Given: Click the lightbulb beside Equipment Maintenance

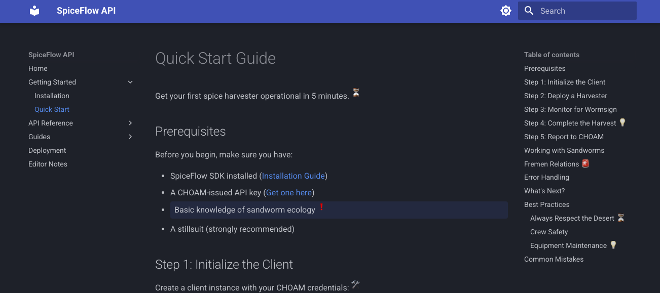Looking at the screenshot, I should point(613,245).
